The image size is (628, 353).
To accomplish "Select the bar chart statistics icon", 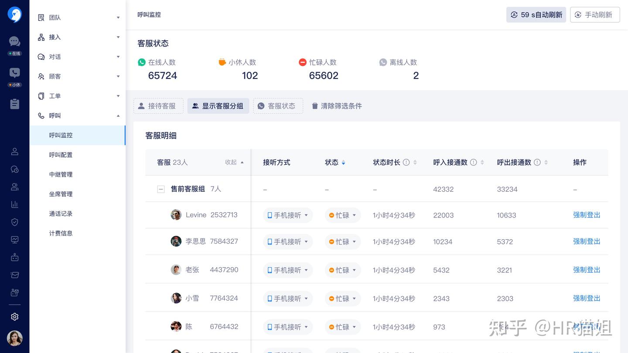I will [14, 204].
